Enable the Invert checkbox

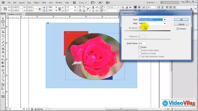click(x=140, y=47)
